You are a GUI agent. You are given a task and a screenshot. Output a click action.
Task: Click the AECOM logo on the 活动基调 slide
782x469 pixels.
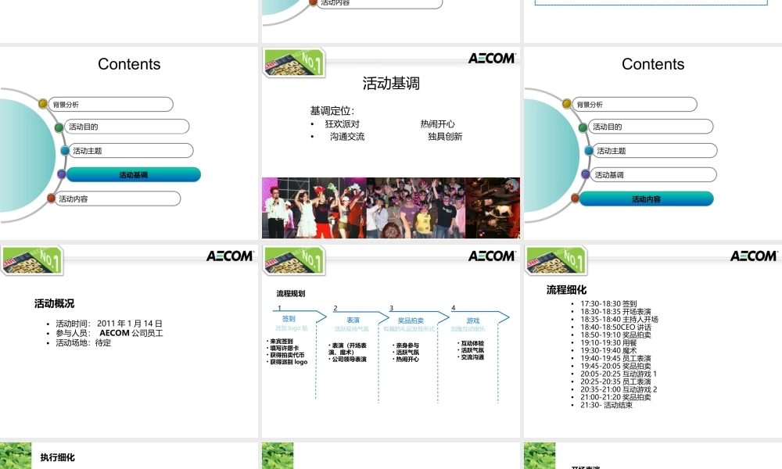(x=492, y=59)
